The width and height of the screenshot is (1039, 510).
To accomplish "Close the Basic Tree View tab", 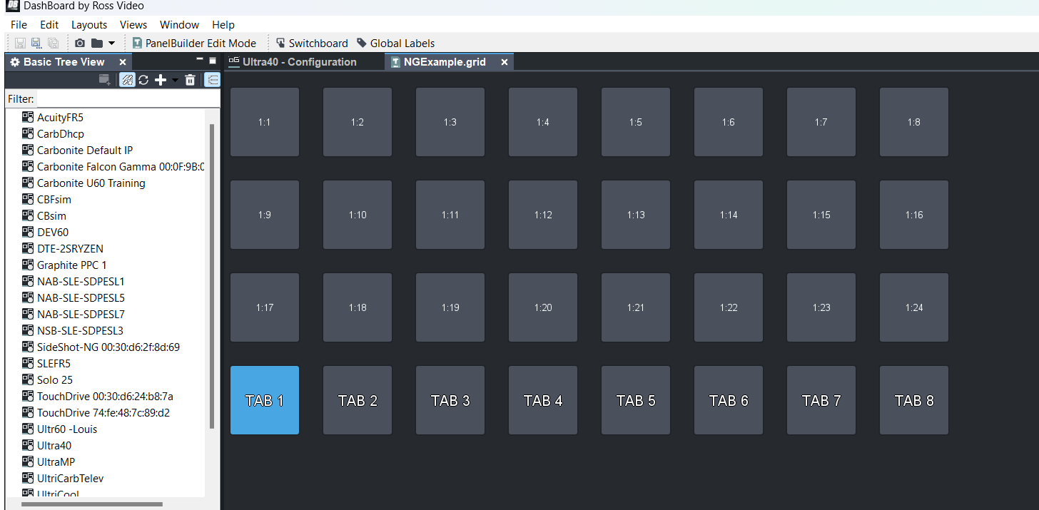I will (122, 62).
